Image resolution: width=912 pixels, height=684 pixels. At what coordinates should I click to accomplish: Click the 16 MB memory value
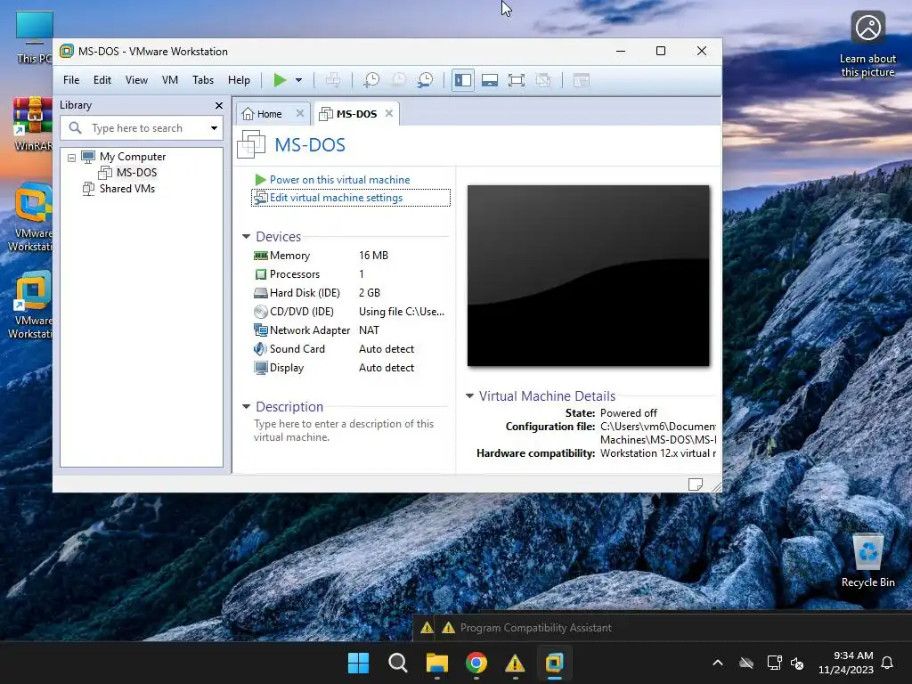pyautogui.click(x=373, y=256)
